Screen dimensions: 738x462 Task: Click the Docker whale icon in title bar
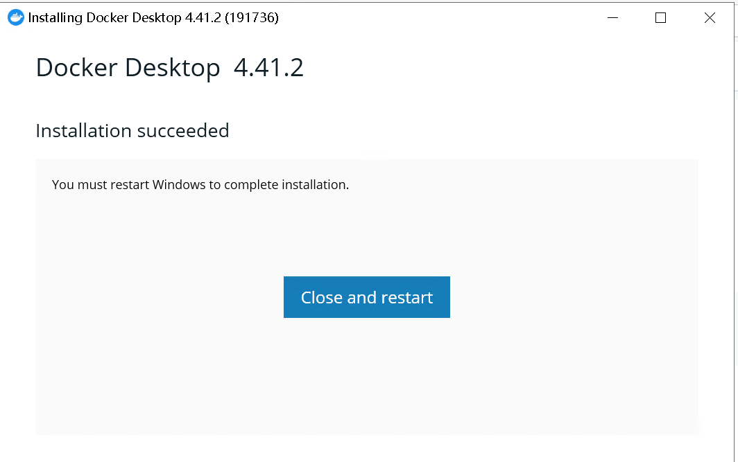tap(16, 18)
